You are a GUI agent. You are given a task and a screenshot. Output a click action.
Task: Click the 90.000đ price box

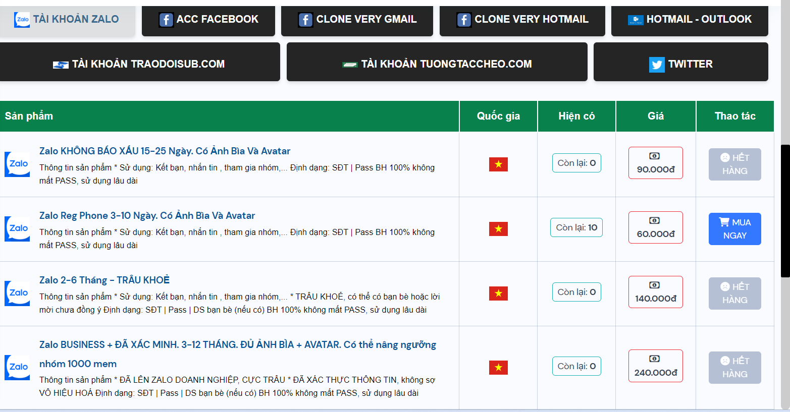coord(656,163)
